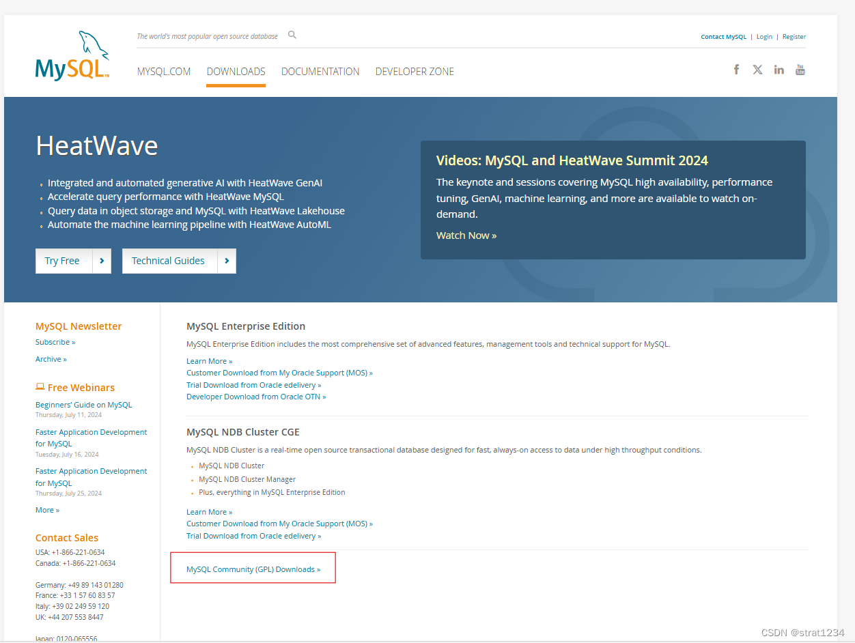Open Enterprise Customer Download from MOS link
The image size is (855, 643).
click(x=279, y=373)
